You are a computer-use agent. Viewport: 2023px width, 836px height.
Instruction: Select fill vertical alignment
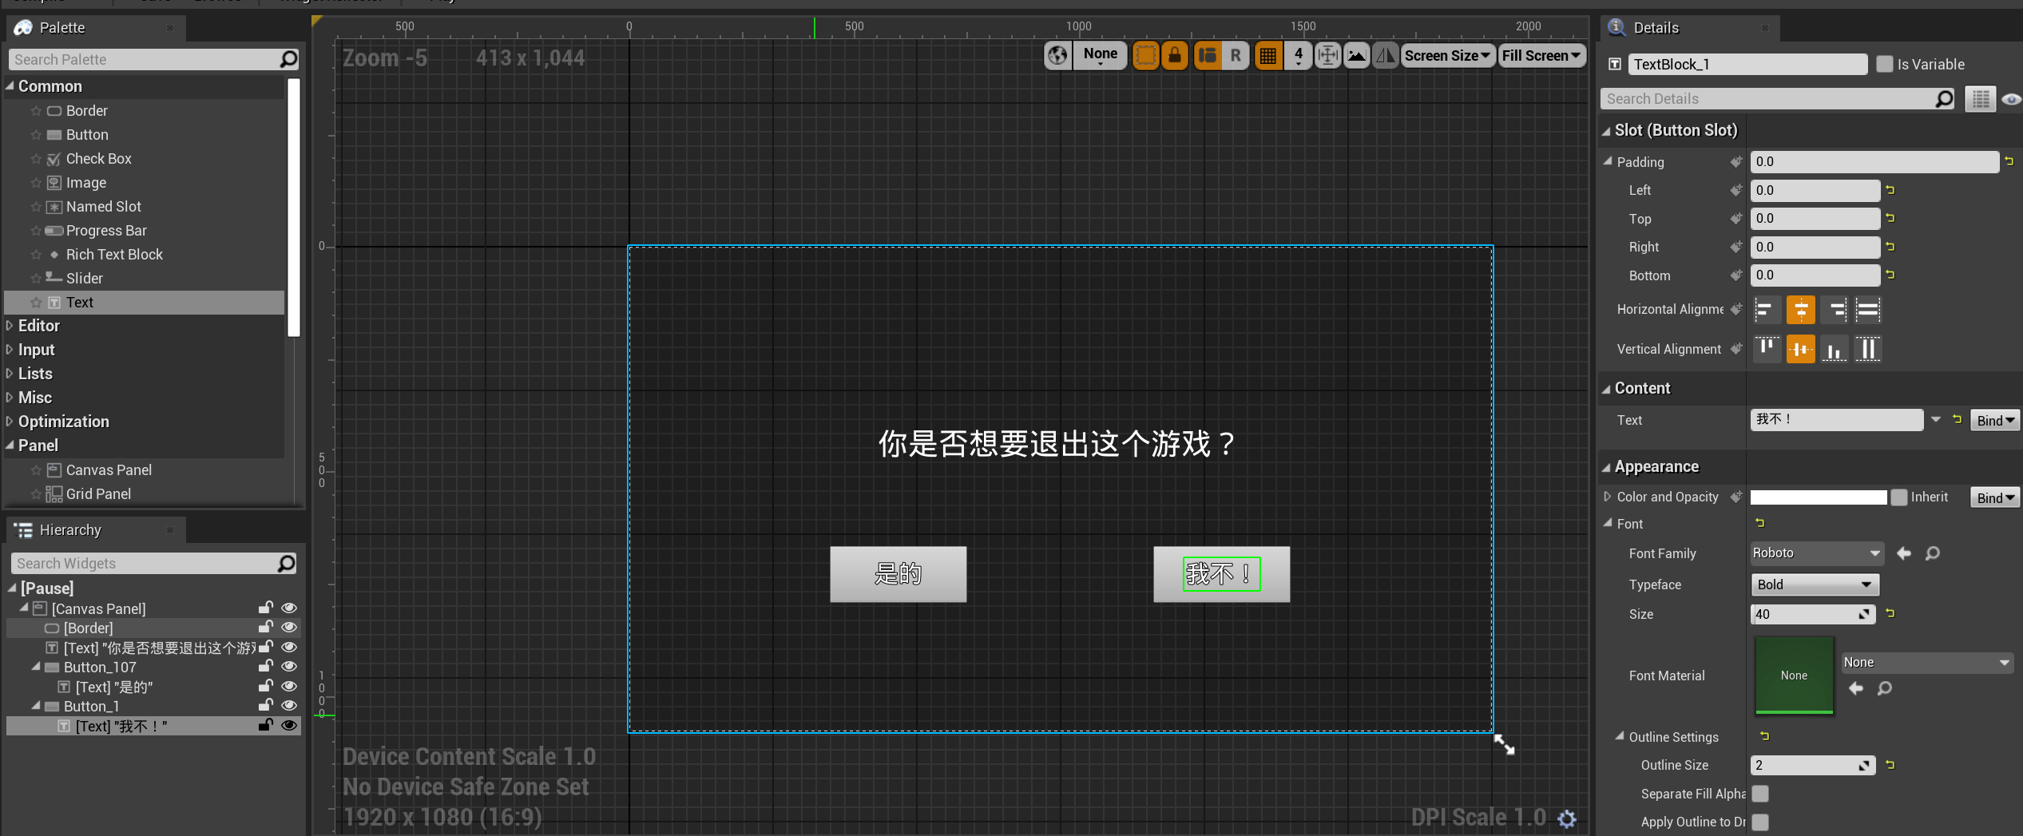(x=1868, y=349)
